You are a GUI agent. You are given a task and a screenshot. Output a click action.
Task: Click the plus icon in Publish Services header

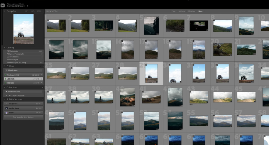(x=43, y=99)
